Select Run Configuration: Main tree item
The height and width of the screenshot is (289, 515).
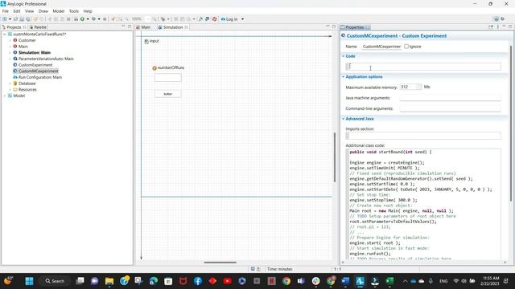coord(40,77)
